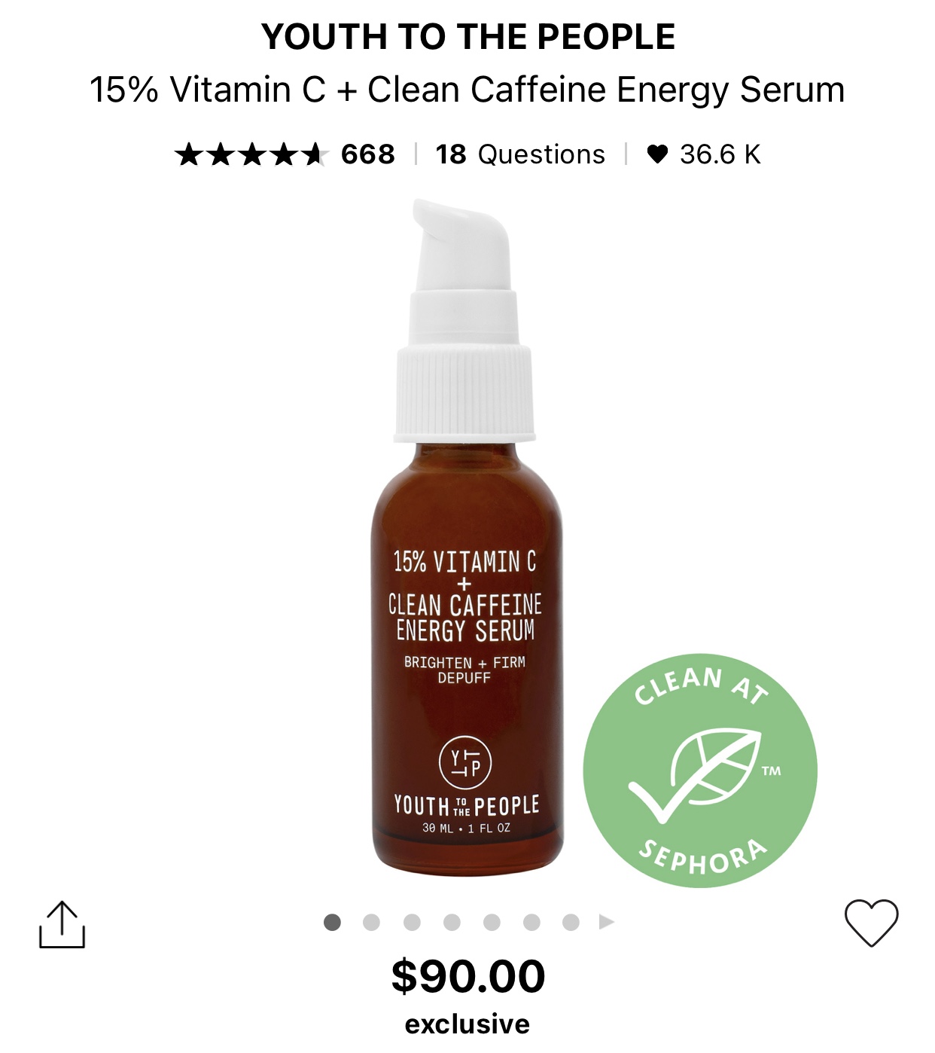Select the sixth carousel dot
This screenshot has width=935, height=1053.
[531, 922]
